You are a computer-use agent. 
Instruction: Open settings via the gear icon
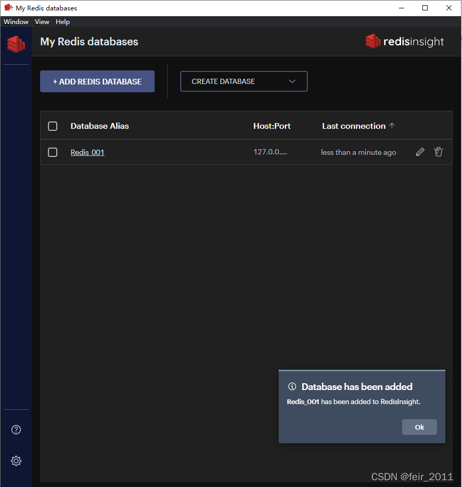(x=16, y=460)
